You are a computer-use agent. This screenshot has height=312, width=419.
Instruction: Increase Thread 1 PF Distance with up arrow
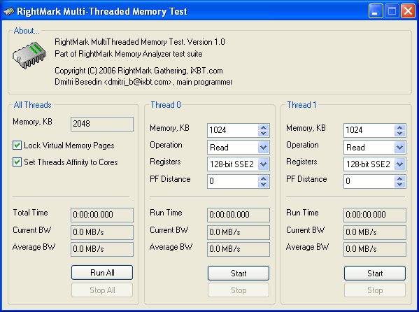[x=399, y=178]
